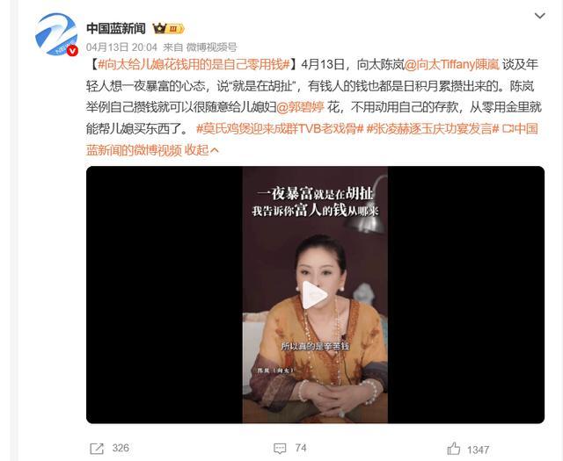This screenshot has height=461, width=563.
Task: Play the video with the center play button
Action: (315, 295)
